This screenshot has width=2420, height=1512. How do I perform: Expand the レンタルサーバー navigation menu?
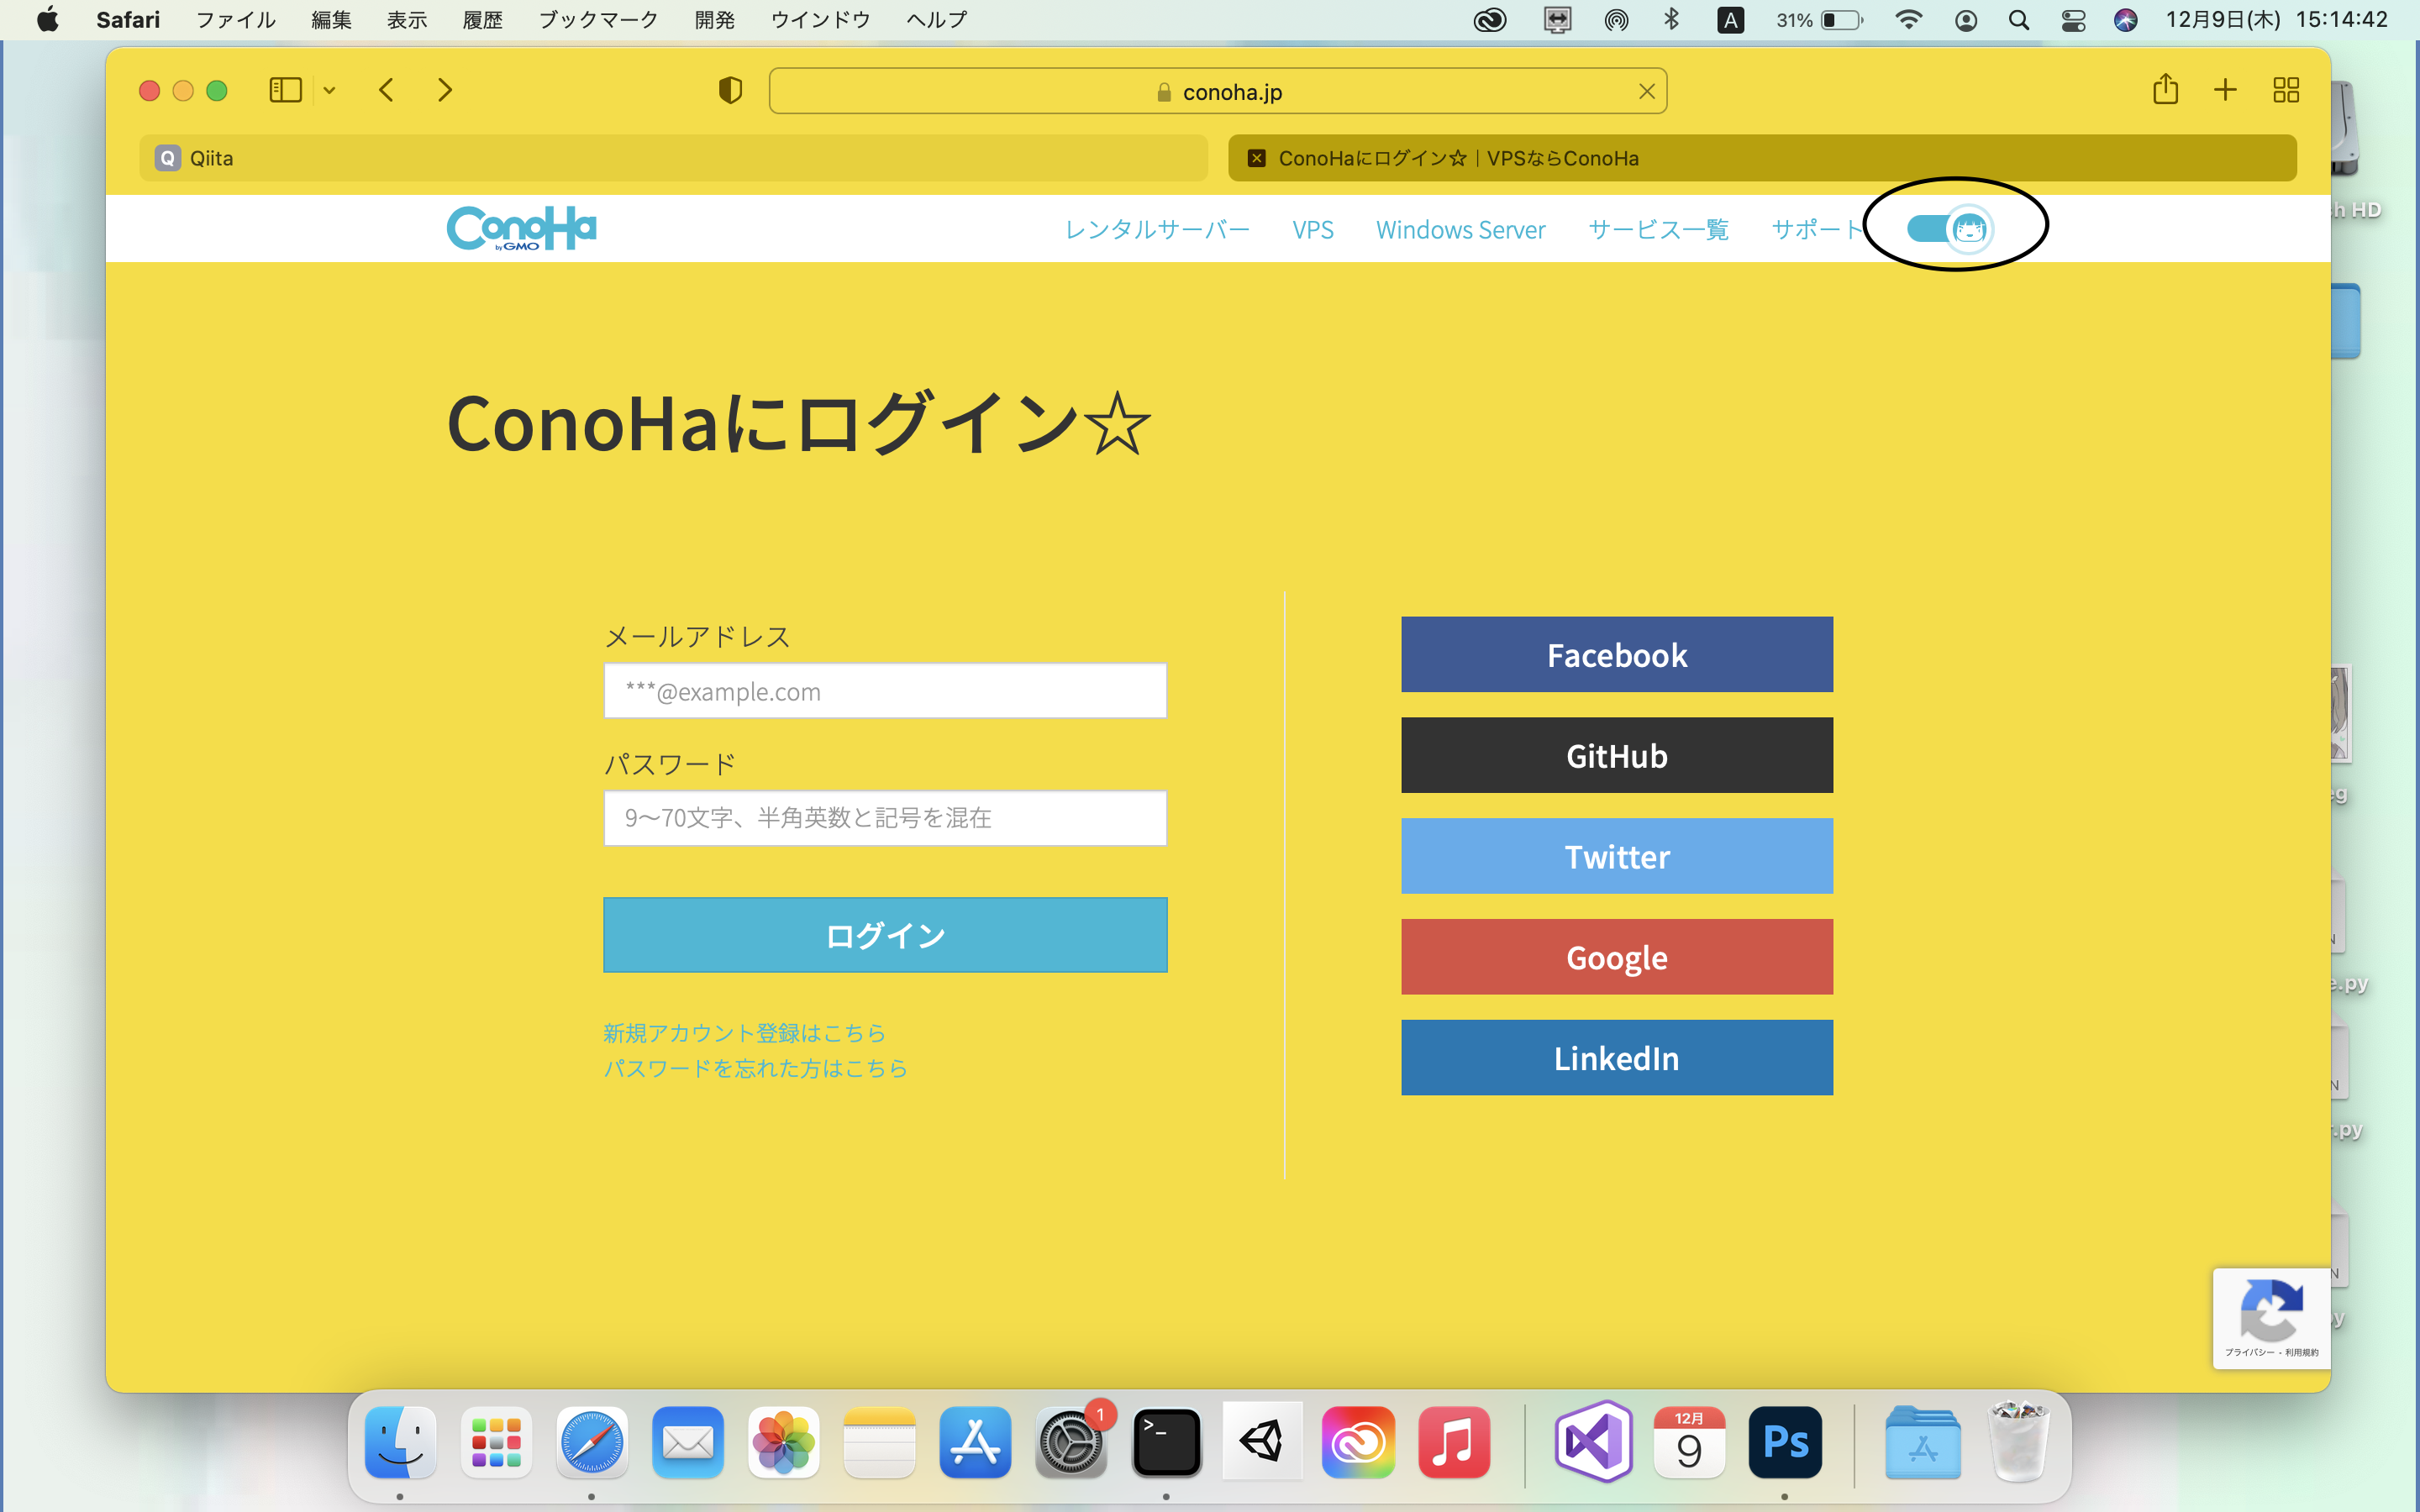[1157, 230]
